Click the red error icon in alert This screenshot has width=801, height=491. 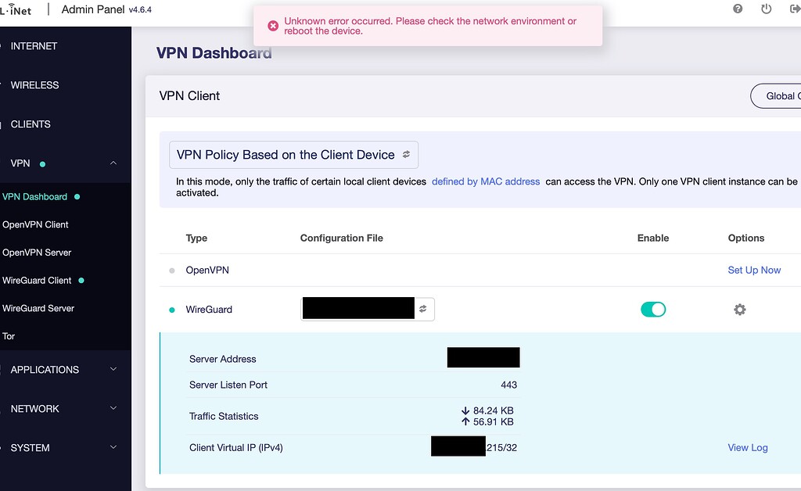(273, 26)
